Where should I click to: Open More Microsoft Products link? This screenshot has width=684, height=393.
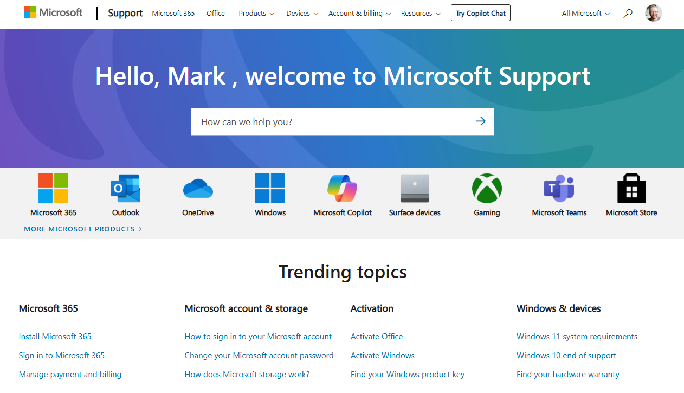[x=83, y=229]
